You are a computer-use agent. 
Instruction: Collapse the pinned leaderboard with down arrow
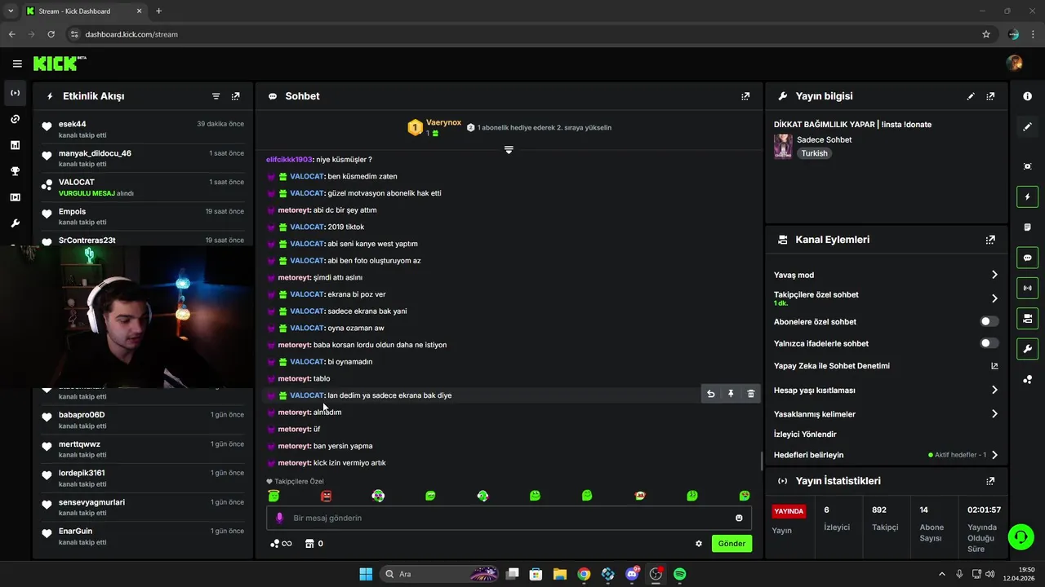click(x=509, y=150)
